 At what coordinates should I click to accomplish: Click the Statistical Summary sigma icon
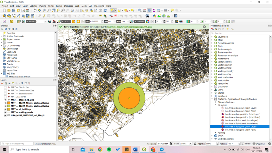[x=154, y=10]
